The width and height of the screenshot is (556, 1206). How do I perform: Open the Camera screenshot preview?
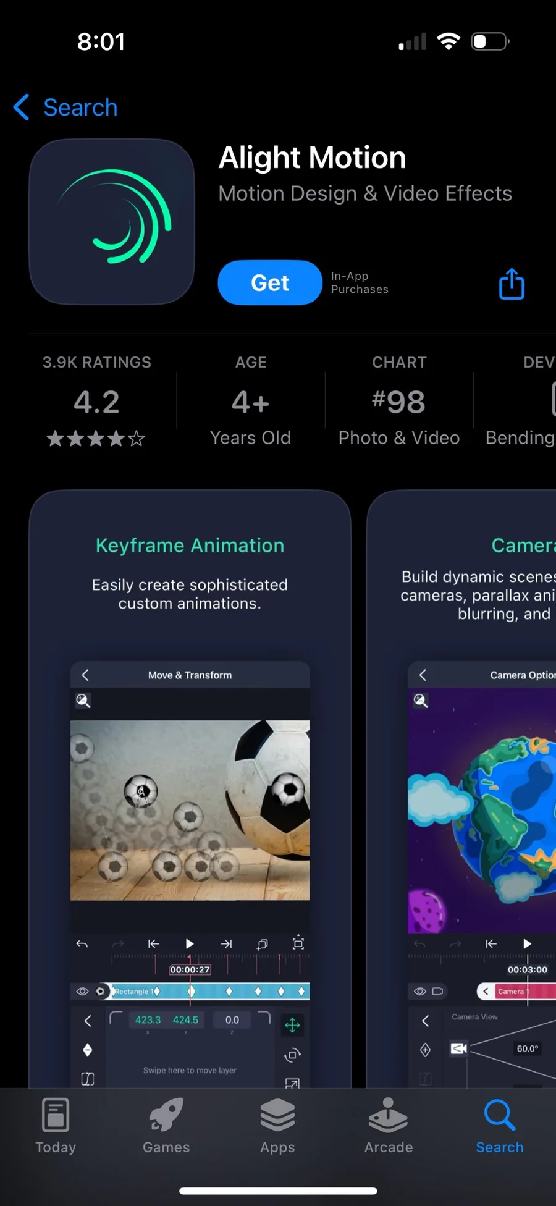[x=461, y=789]
